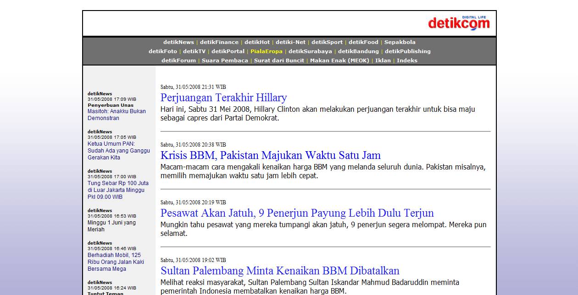Select the Sepakbola navigation link
This screenshot has height=295, width=578.
(x=400, y=42)
